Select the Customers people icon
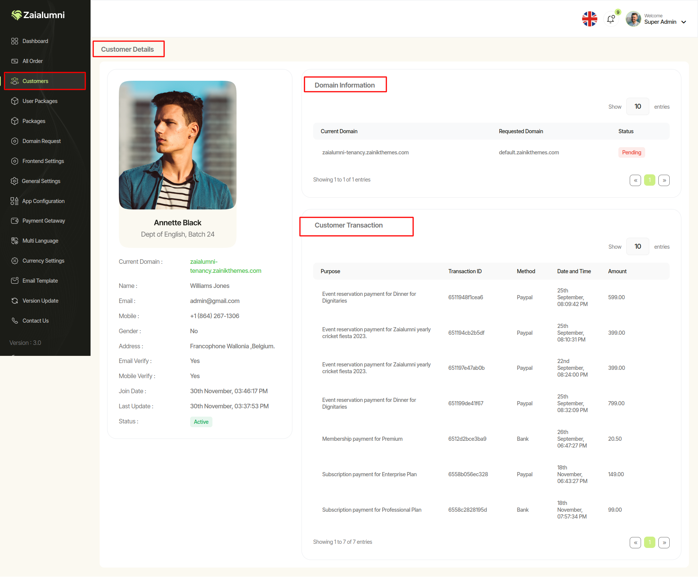The image size is (698, 577). [15, 81]
